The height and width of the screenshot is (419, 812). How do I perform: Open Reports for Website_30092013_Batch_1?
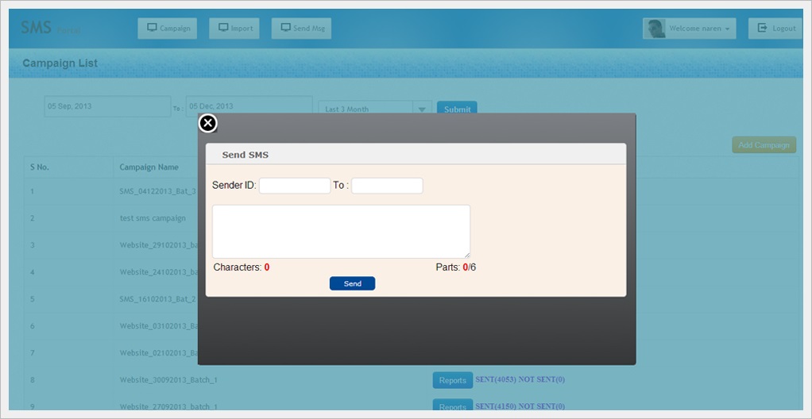click(452, 380)
